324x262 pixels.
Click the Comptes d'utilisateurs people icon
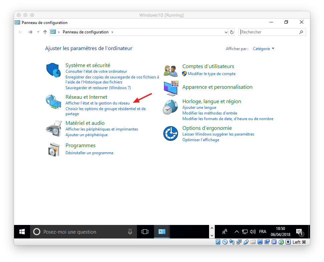[x=171, y=71]
